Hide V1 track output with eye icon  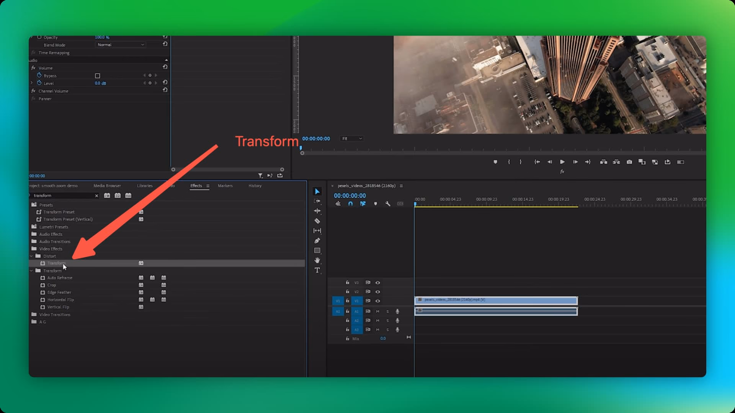pos(378,301)
